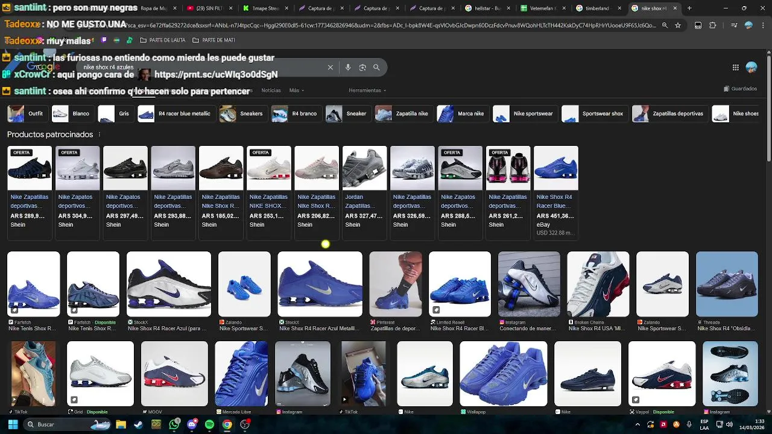This screenshot has height=434, width=772.
Task: Select the Gris filter chip
Action: (116, 113)
